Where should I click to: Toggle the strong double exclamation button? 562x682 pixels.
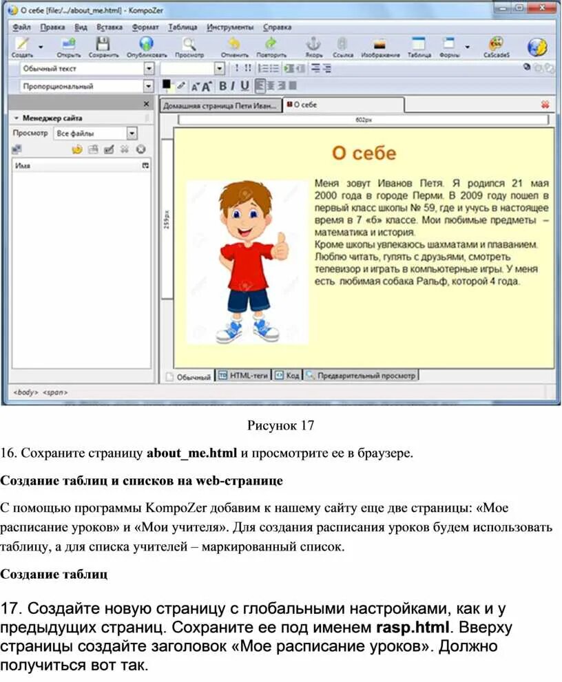247,68
